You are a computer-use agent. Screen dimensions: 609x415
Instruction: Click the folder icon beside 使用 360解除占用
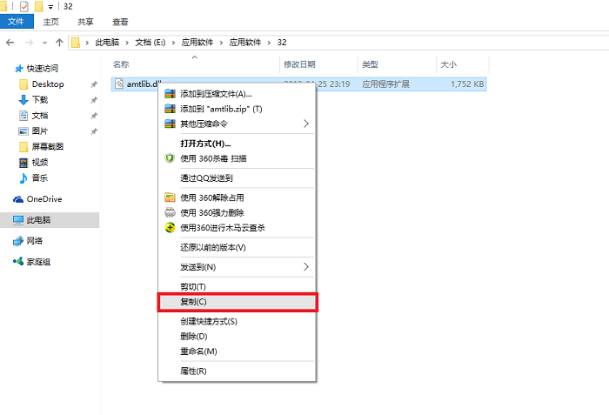pyautogui.click(x=171, y=197)
